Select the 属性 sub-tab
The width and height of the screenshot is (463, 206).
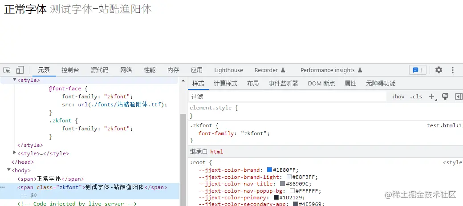[x=350, y=83]
